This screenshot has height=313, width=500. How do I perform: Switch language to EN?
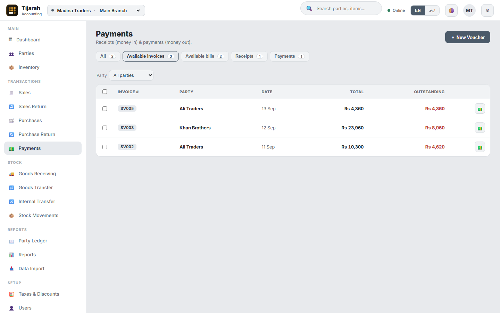click(x=418, y=10)
